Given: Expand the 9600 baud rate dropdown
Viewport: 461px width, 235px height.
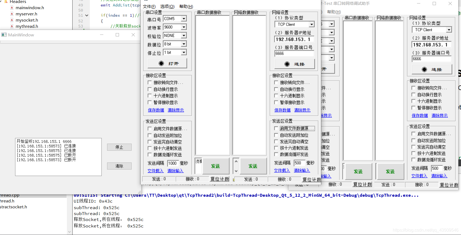Looking at the screenshot, I should pyautogui.click(x=184, y=27).
